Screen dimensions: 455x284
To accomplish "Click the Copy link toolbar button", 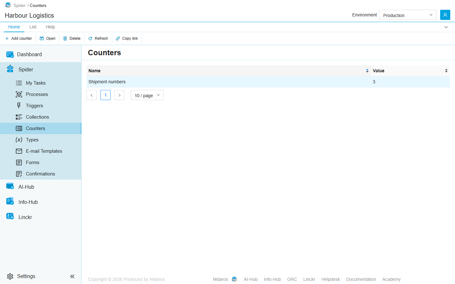I will [x=127, y=38].
